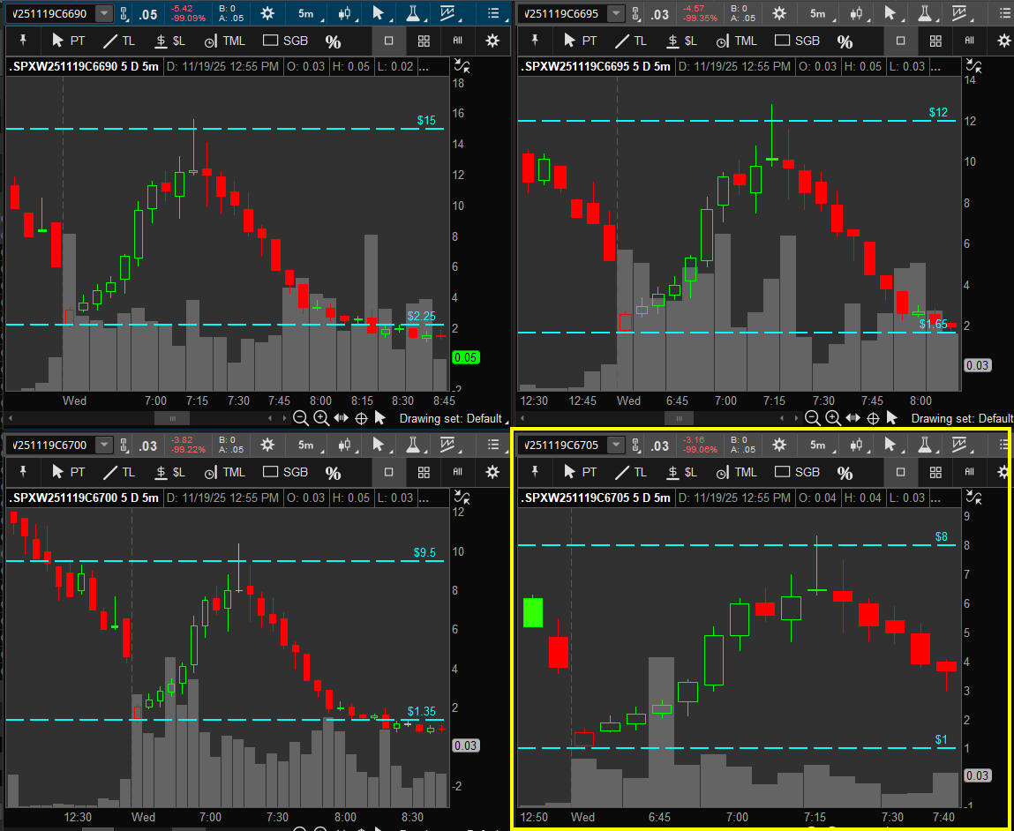Open patterns chart icon in C6700 header
Image resolution: width=1014 pixels, height=831 pixels.
447,445
